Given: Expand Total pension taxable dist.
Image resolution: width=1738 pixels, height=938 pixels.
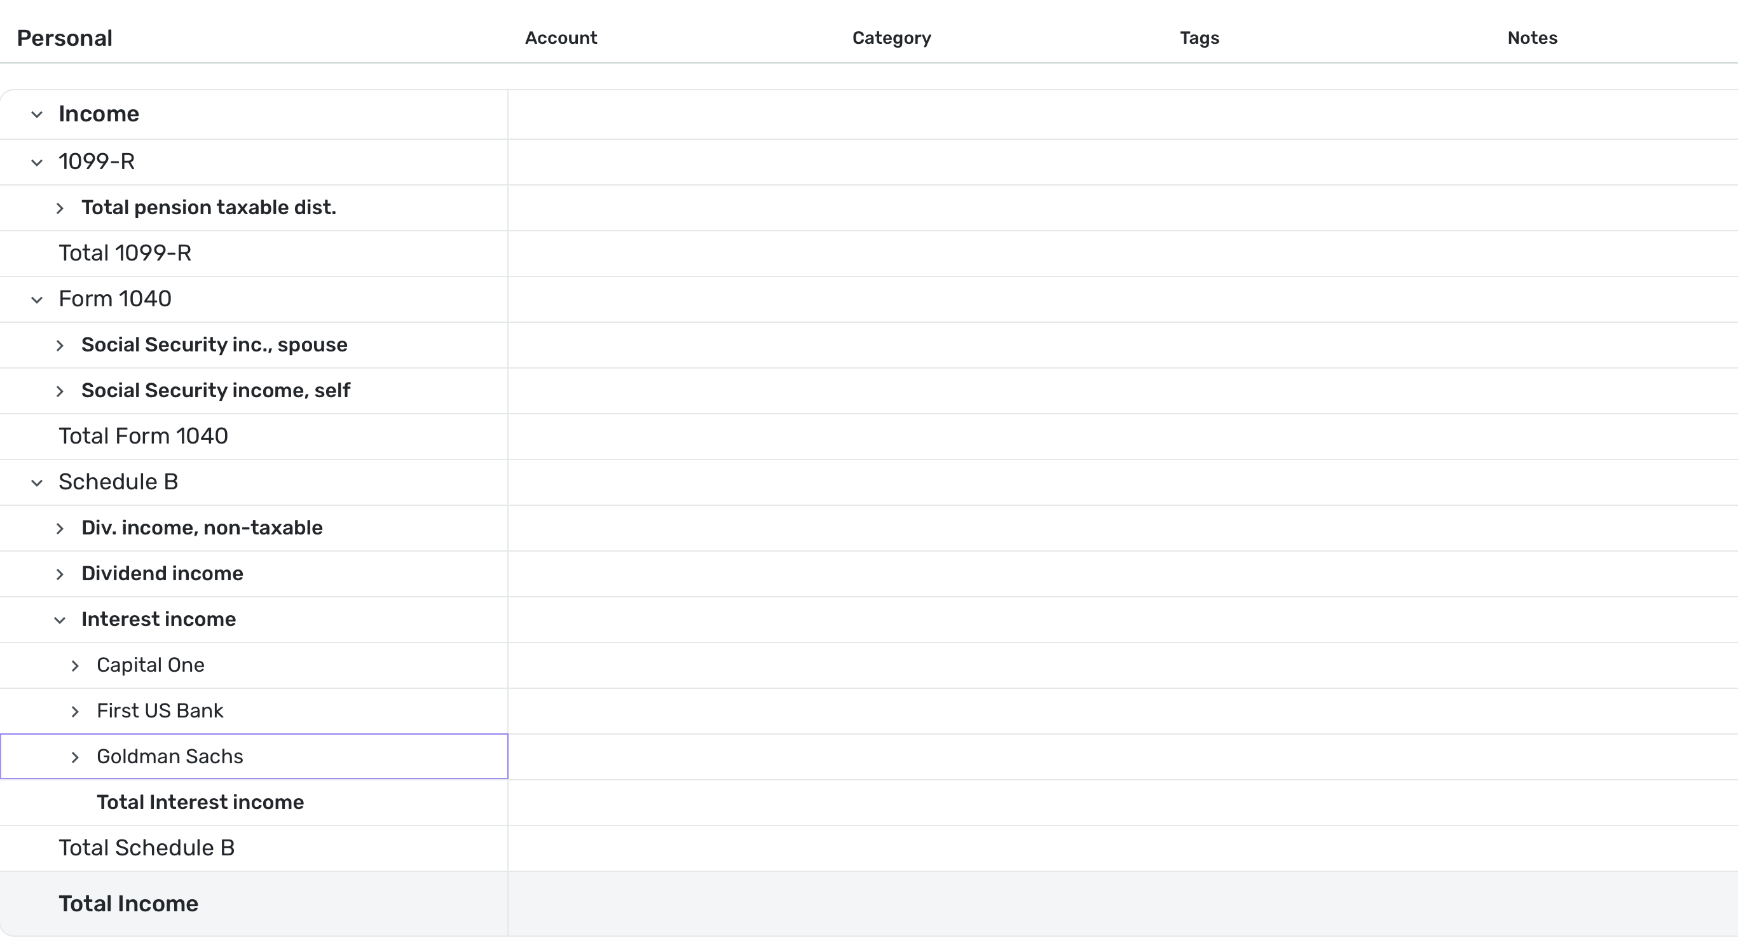Looking at the screenshot, I should [60, 208].
